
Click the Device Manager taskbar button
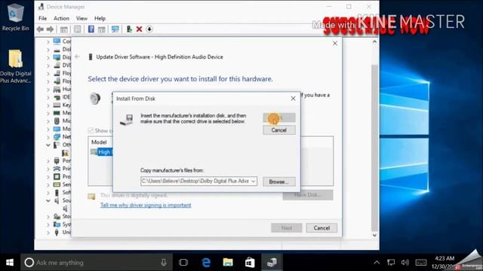[x=272, y=263]
